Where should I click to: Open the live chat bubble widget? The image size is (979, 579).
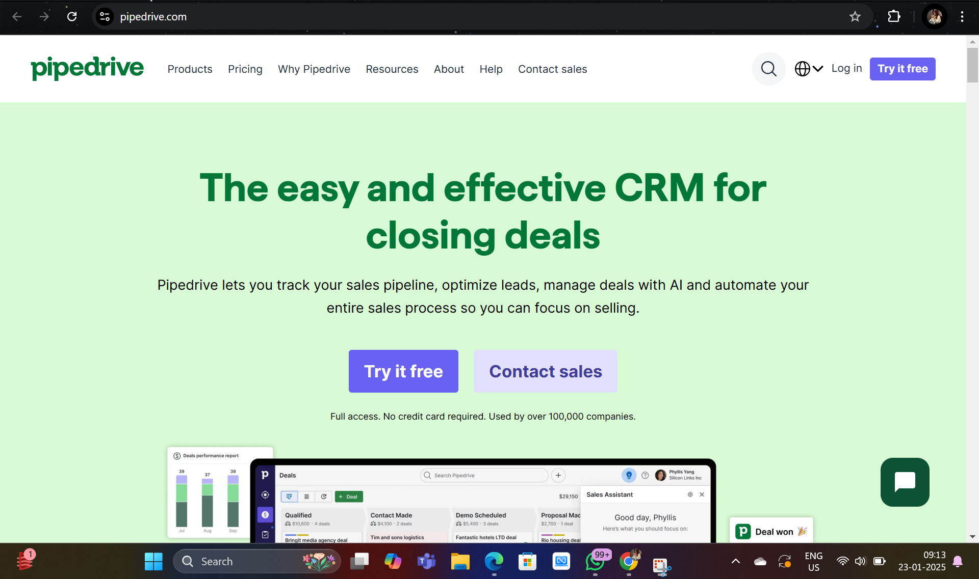(x=905, y=482)
